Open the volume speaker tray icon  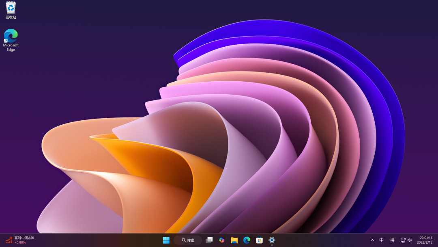pyautogui.click(x=410, y=240)
